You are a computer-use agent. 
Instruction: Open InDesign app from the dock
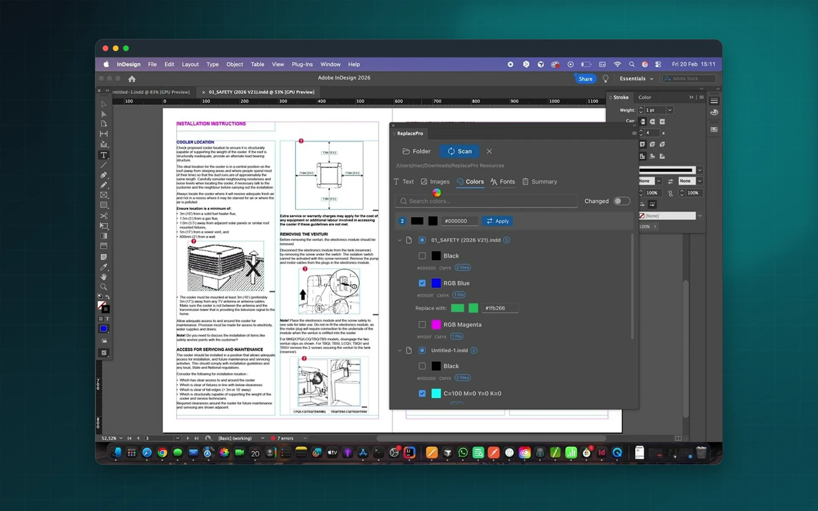pos(602,453)
